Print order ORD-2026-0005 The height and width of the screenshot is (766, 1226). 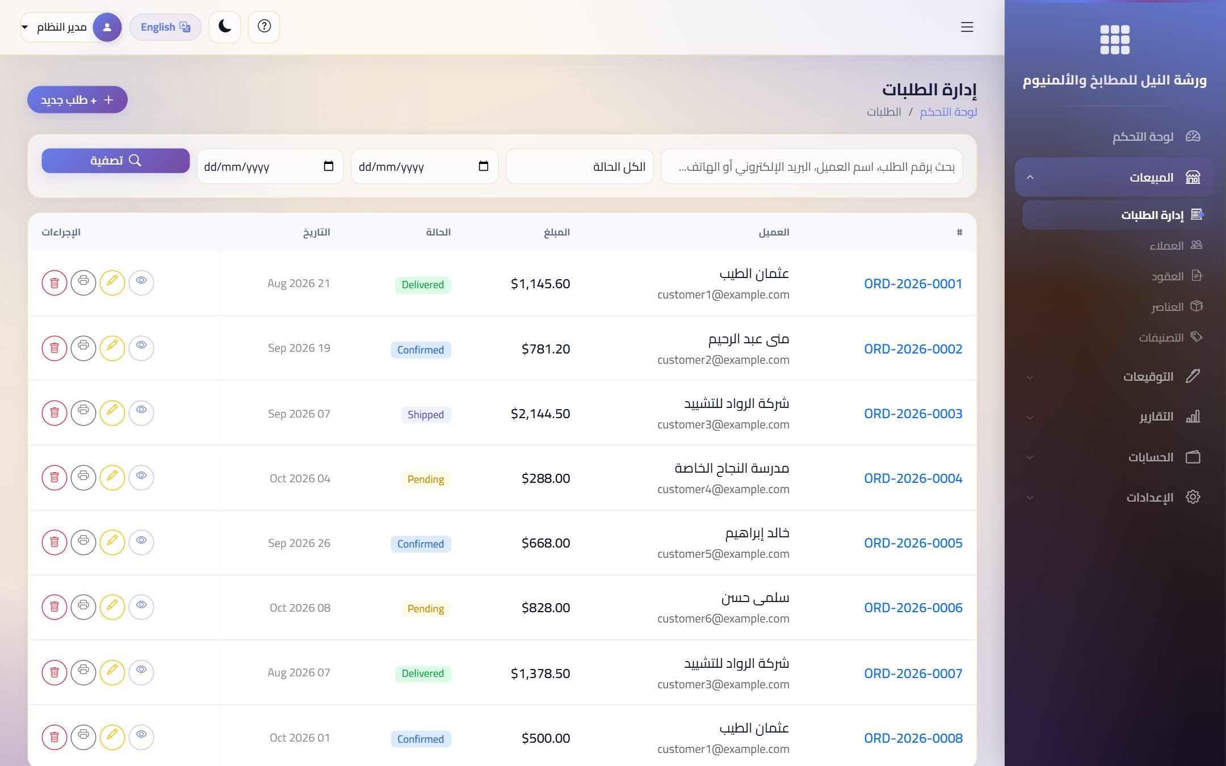click(83, 542)
